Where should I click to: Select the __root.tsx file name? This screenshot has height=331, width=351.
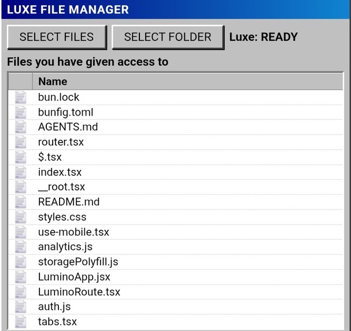[61, 187]
